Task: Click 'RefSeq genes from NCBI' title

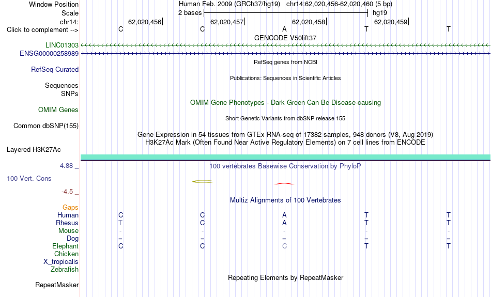Action: click(x=286, y=62)
